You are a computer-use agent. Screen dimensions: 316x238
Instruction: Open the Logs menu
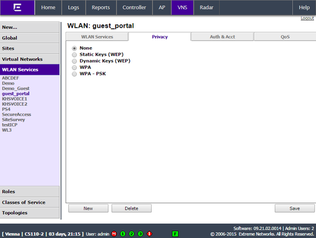74,8
